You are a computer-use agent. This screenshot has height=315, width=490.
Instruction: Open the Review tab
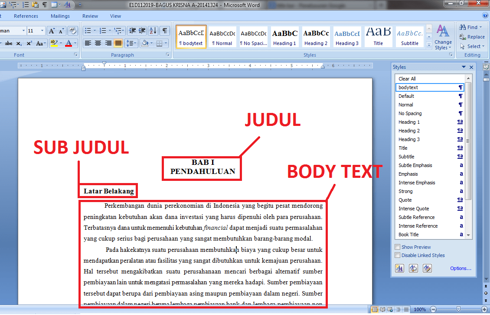click(x=90, y=16)
